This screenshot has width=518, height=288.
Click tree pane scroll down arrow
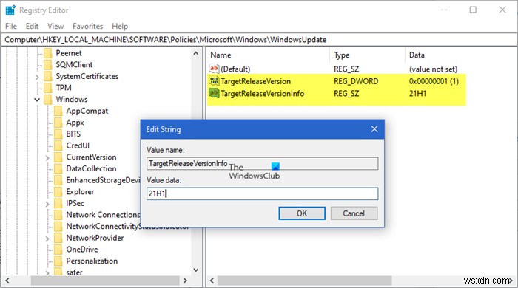coord(196,270)
